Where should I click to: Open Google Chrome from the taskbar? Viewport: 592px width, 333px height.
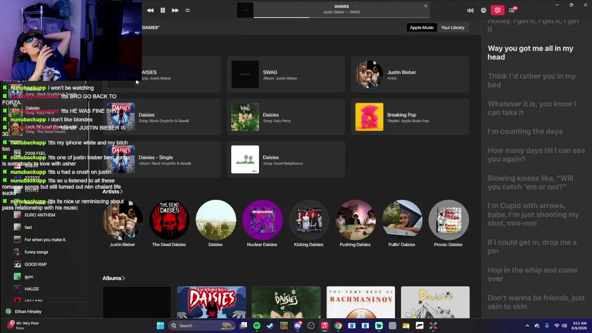pyautogui.click(x=338, y=326)
